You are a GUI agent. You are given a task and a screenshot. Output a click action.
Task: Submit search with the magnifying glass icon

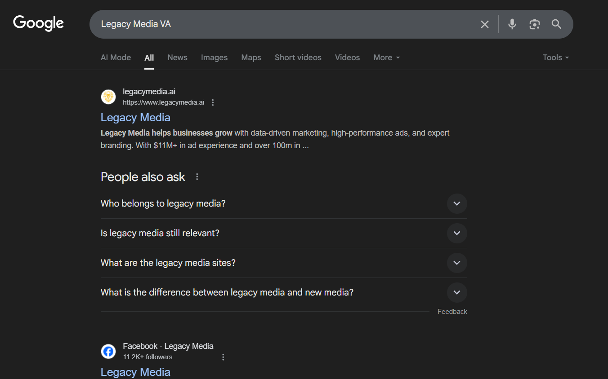tap(556, 24)
